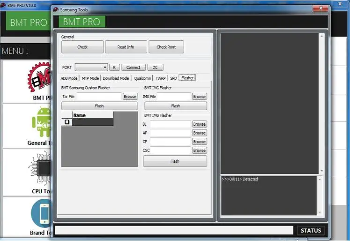This screenshot has height=241, width=350.
Task: Click the Name column header
Action: tap(93, 115)
